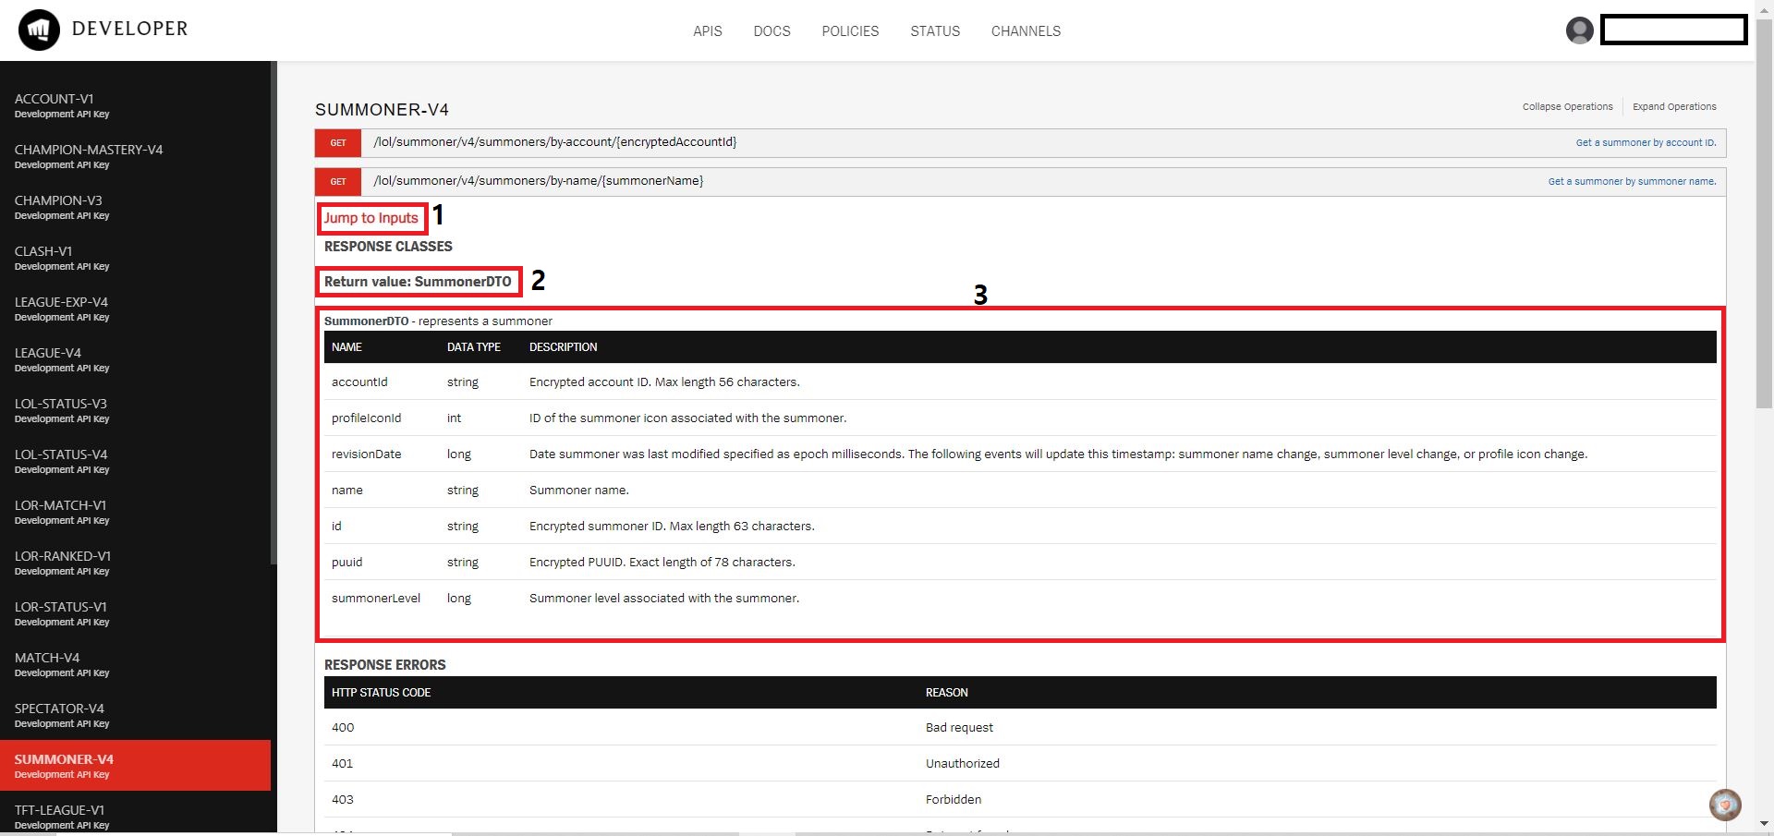This screenshot has width=1774, height=836.
Task: Click the 'accountId' table cell
Action: (x=359, y=382)
